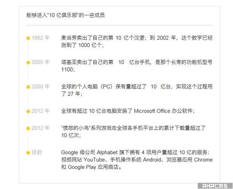Viewport: 233px width, 189px height.
Task: Click the Microsoft Office 办公软件 text
Action: [x=127, y=111]
